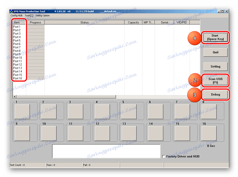Open the Config HUB menu
Image resolution: width=238 pixels, height=177 pixels.
(x=17, y=15)
